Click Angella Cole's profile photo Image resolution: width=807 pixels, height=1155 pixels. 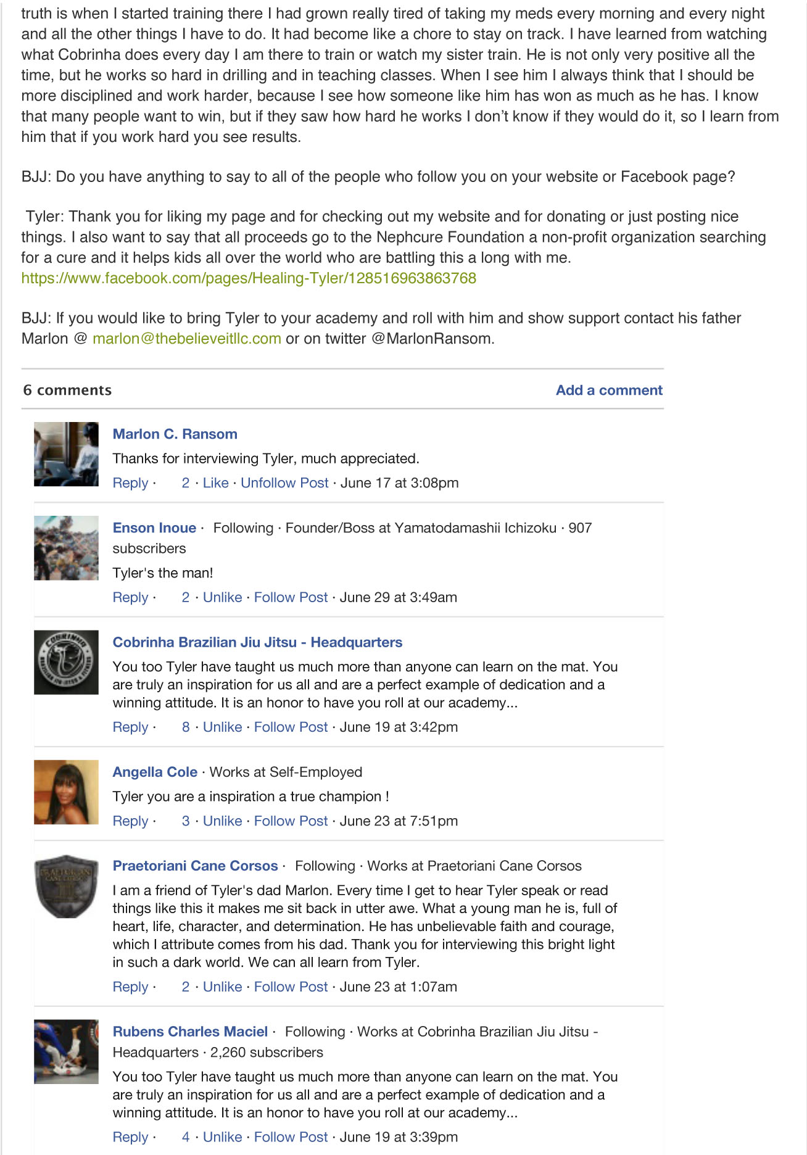click(66, 792)
